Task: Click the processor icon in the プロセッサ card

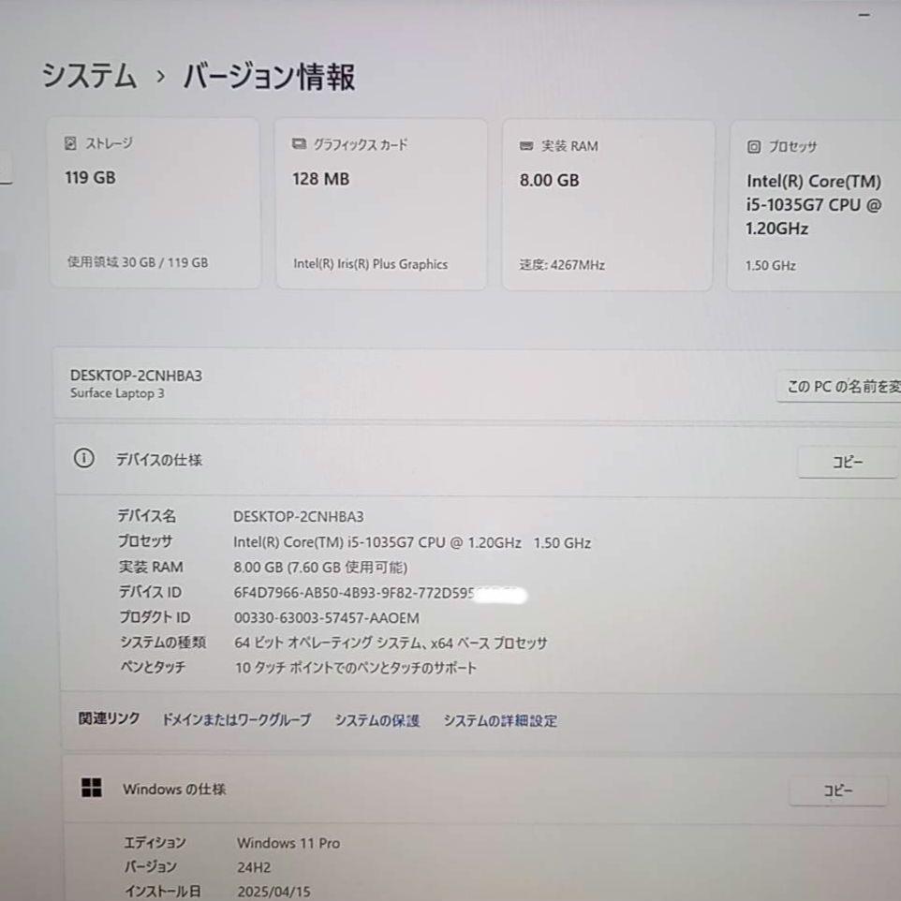Action: [753, 146]
